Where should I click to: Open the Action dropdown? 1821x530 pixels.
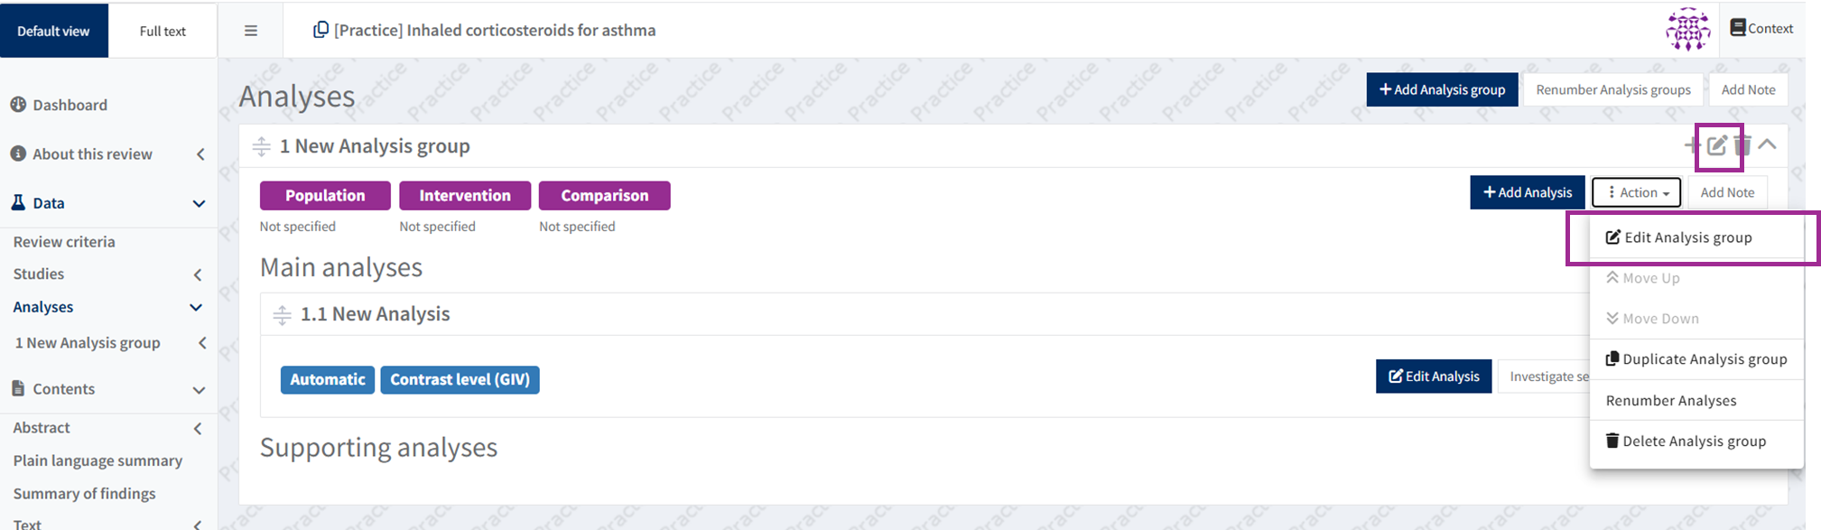(1636, 192)
